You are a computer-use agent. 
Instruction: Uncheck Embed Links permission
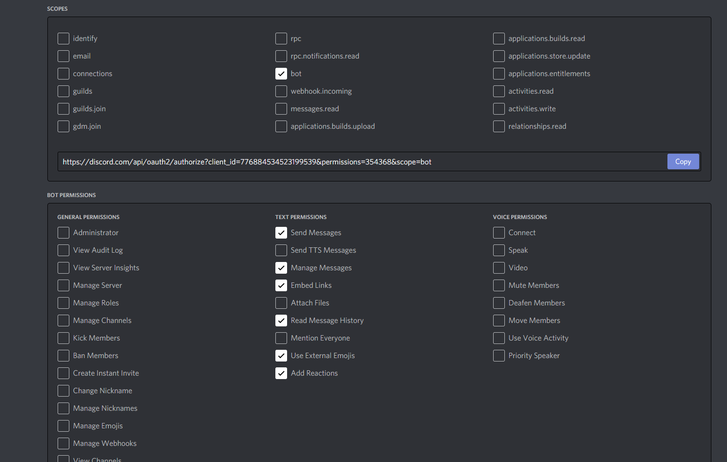(x=281, y=285)
